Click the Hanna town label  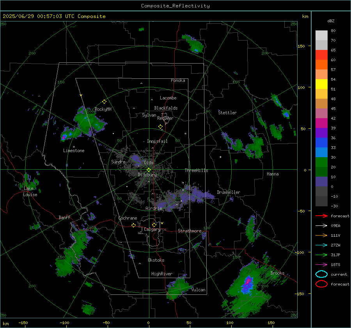(x=273, y=174)
